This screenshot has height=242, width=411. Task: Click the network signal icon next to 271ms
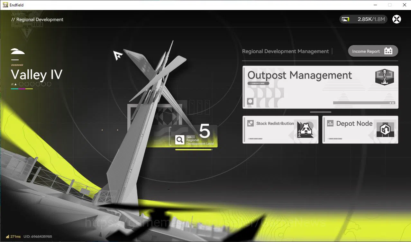tap(7, 237)
